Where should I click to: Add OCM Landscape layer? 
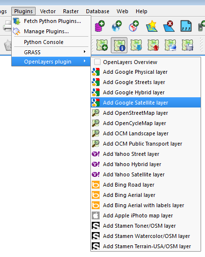pos(146,133)
